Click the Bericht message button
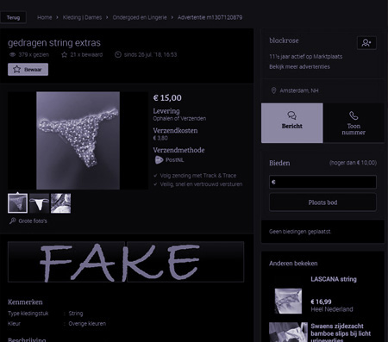This screenshot has height=342, width=388. 292,123
